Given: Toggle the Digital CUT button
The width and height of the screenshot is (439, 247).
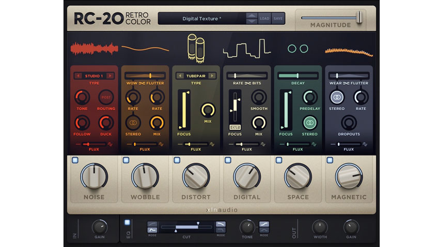Looking at the screenshot, I should click(235, 128).
